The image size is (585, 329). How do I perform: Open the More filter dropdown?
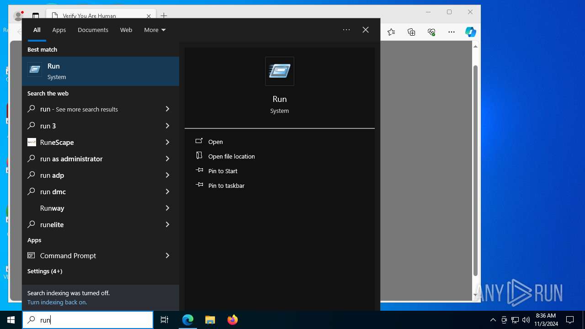155,30
